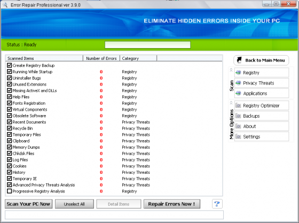Open the Settings option

(x=262, y=136)
